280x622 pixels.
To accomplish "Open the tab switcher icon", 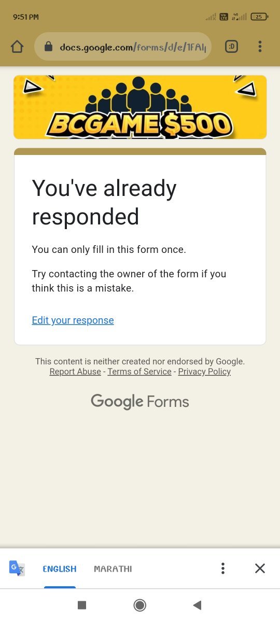I will [231, 47].
